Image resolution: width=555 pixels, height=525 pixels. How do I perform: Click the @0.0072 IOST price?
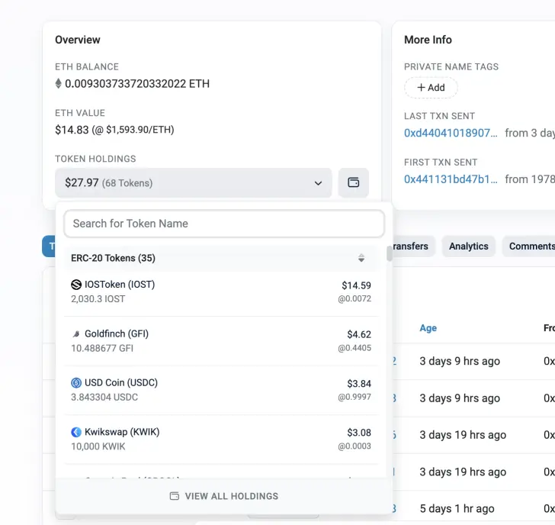pos(354,298)
